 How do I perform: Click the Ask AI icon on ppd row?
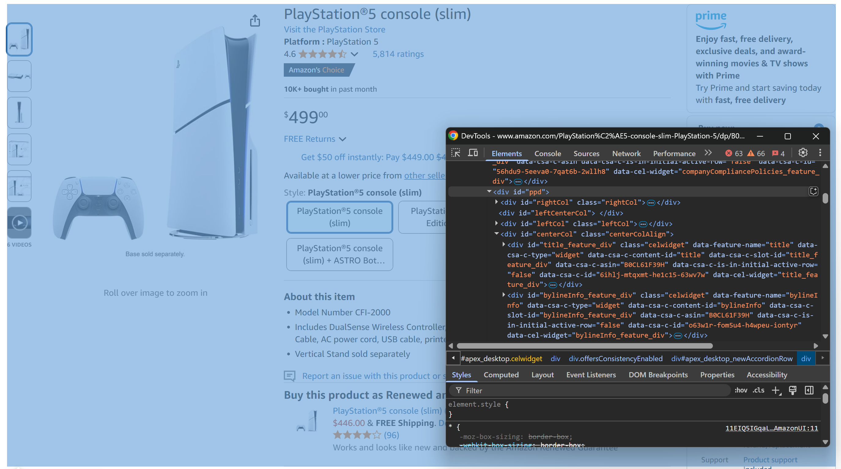813,192
